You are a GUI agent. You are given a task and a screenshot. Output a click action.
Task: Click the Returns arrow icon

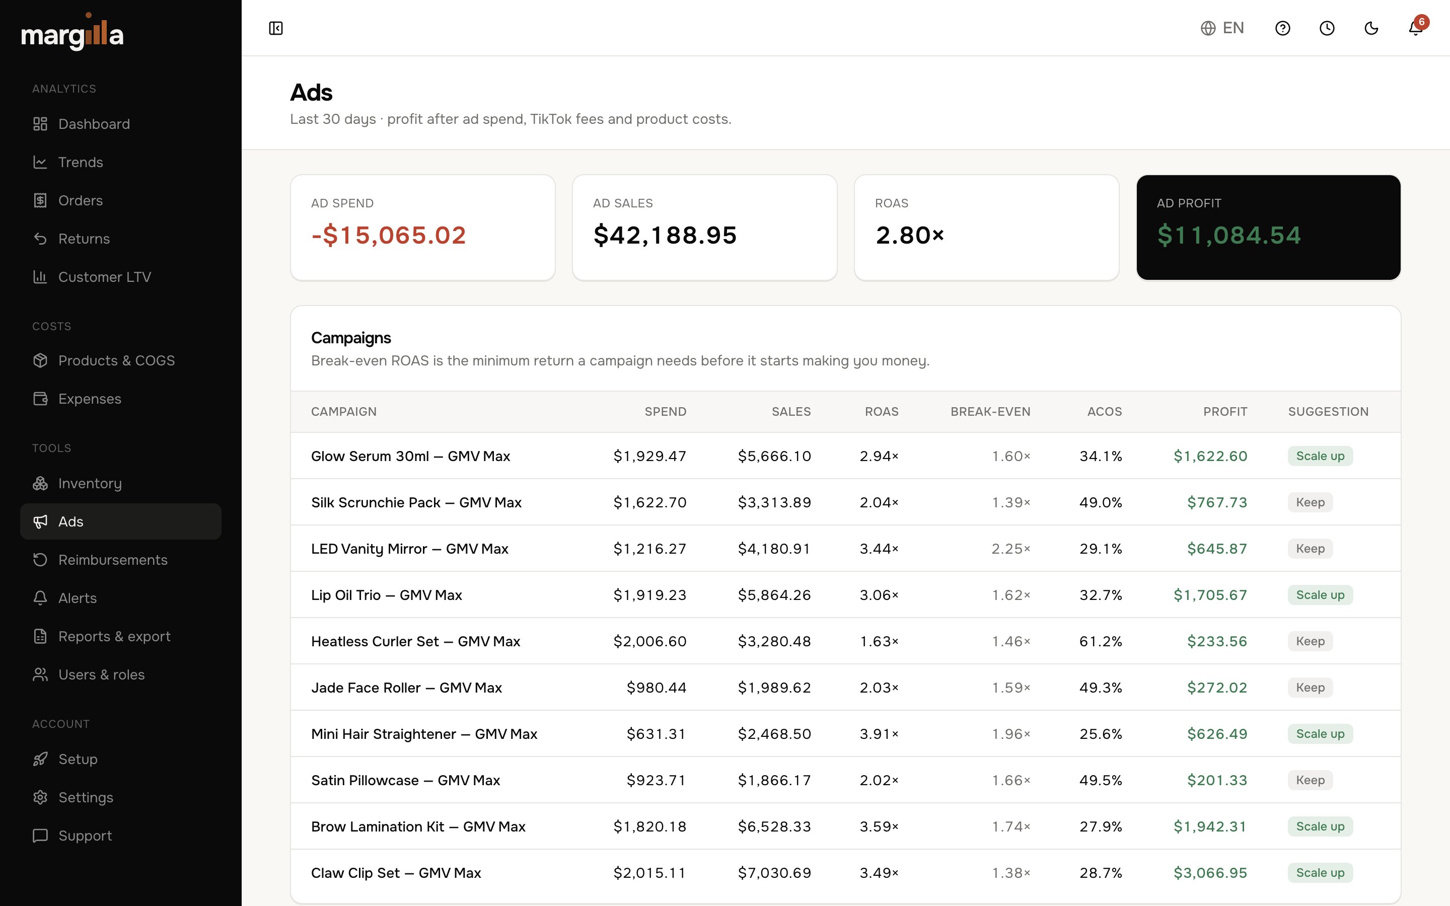pyautogui.click(x=40, y=239)
